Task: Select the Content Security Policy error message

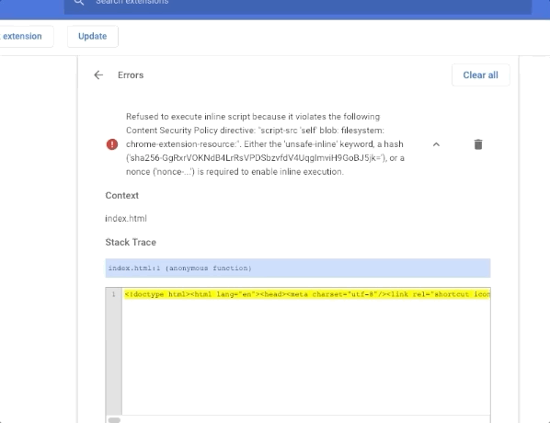Action: tap(265, 144)
